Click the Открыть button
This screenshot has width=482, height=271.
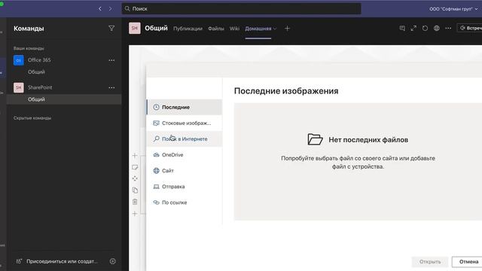click(x=430, y=262)
